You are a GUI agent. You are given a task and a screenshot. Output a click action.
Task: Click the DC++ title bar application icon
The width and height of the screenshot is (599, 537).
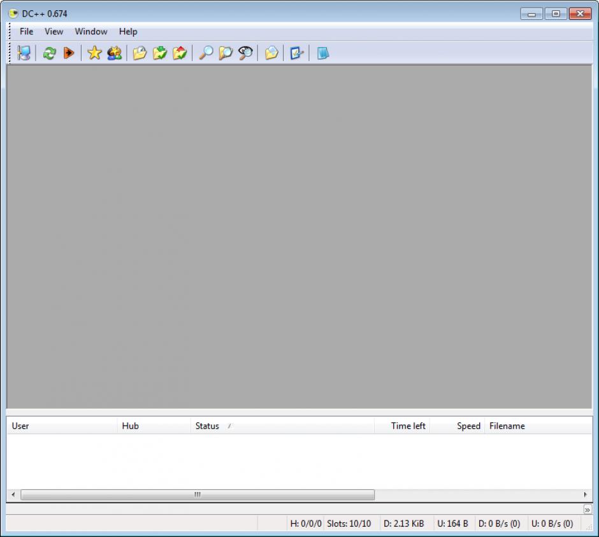tap(13, 14)
